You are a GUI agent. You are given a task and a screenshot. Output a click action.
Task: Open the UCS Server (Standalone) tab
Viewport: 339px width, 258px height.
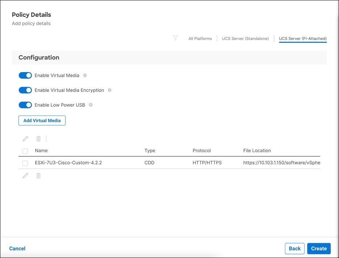pyautogui.click(x=245, y=38)
